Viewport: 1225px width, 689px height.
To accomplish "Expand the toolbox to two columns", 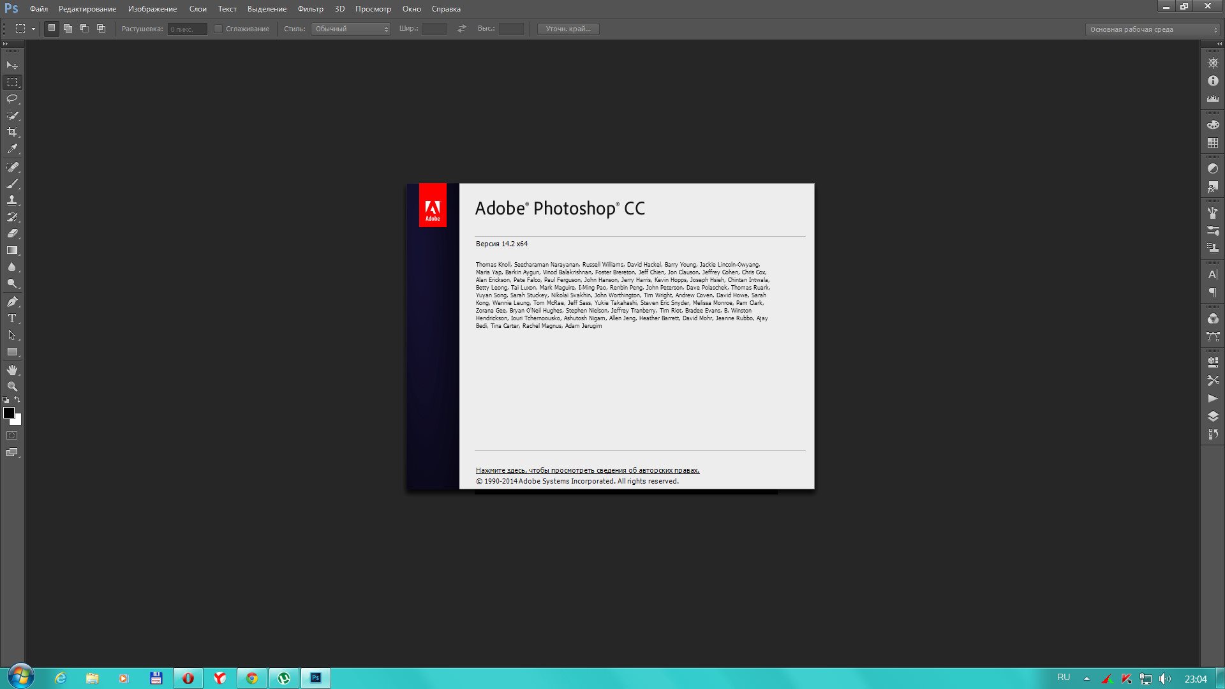I will [x=5, y=43].
